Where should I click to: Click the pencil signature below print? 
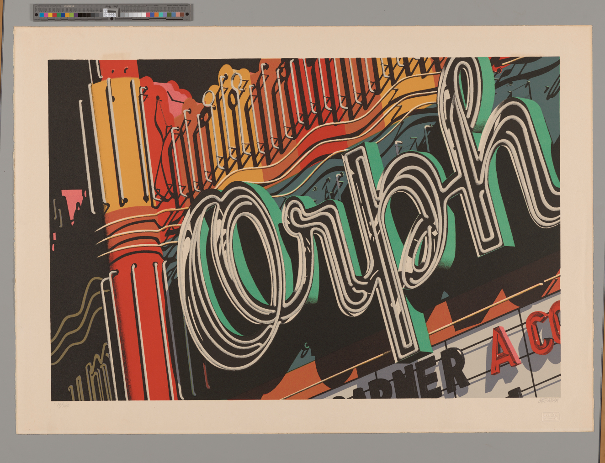[x=548, y=401]
